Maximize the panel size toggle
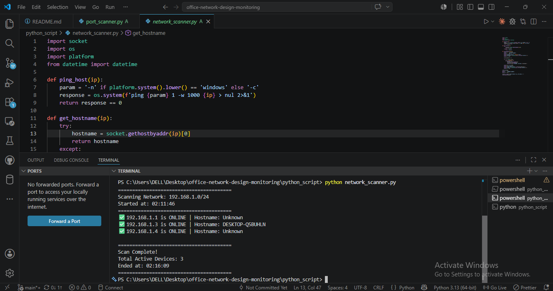 [x=534, y=160]
